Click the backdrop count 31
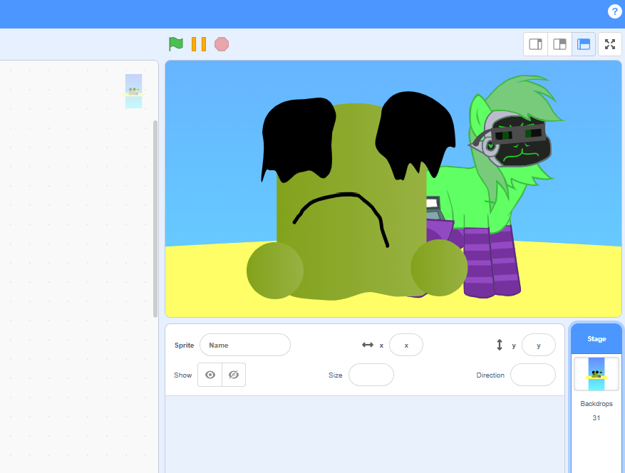 point(596,418)
